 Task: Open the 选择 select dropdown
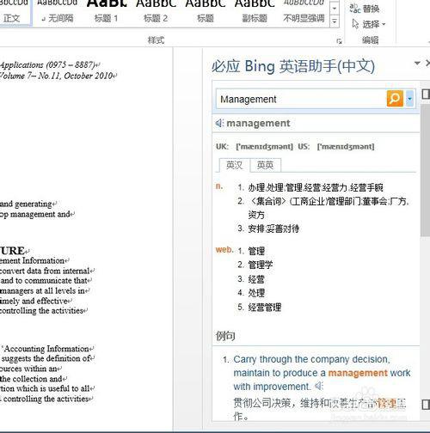pos(369,24)
